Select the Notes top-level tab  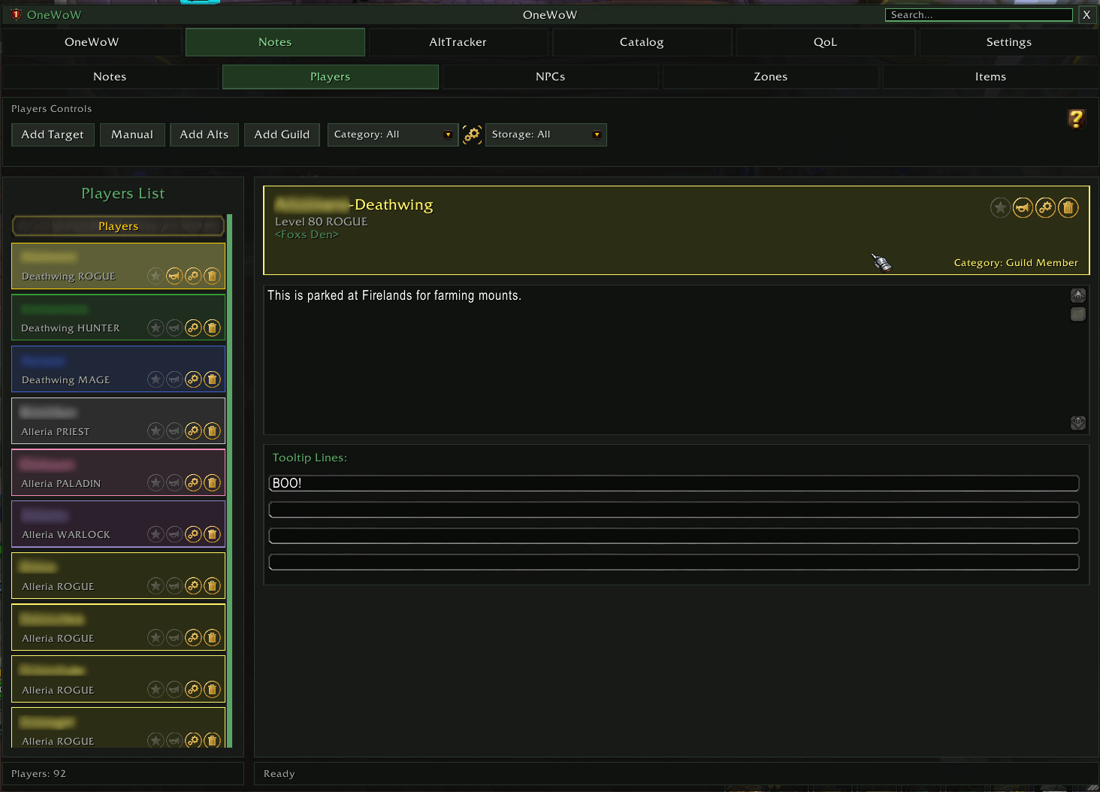(x=275, y=42)
